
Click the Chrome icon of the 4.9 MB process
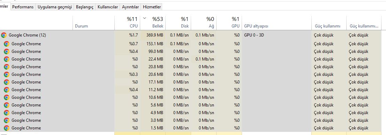tap(7, 113)
